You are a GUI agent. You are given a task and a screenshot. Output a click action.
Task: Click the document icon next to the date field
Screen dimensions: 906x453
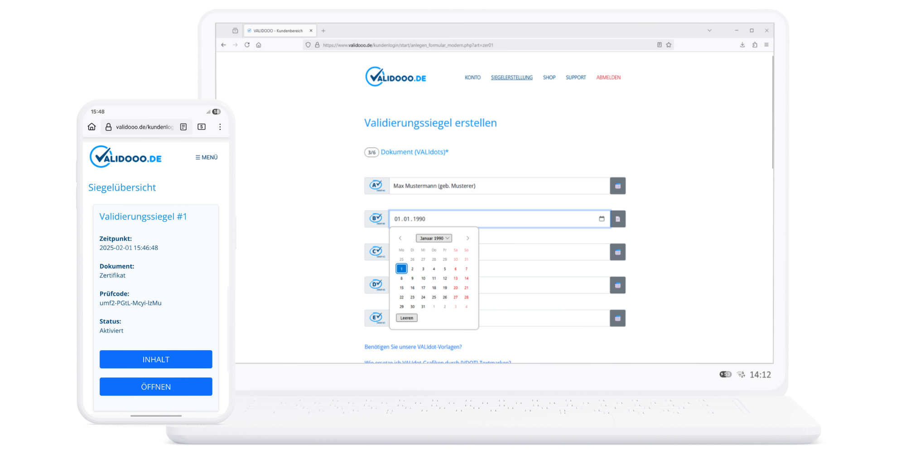618,219
